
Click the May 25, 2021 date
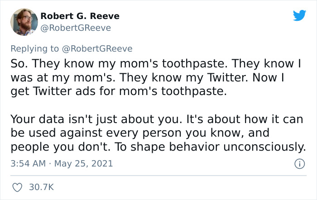tap(84, 163)
